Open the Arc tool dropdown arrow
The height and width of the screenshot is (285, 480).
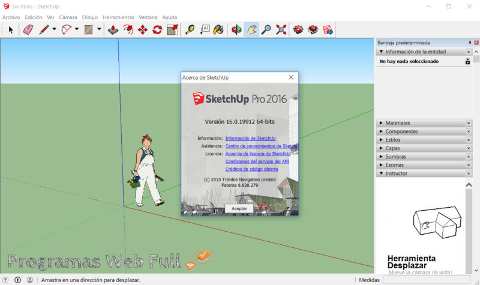click(x=77, y=29)
